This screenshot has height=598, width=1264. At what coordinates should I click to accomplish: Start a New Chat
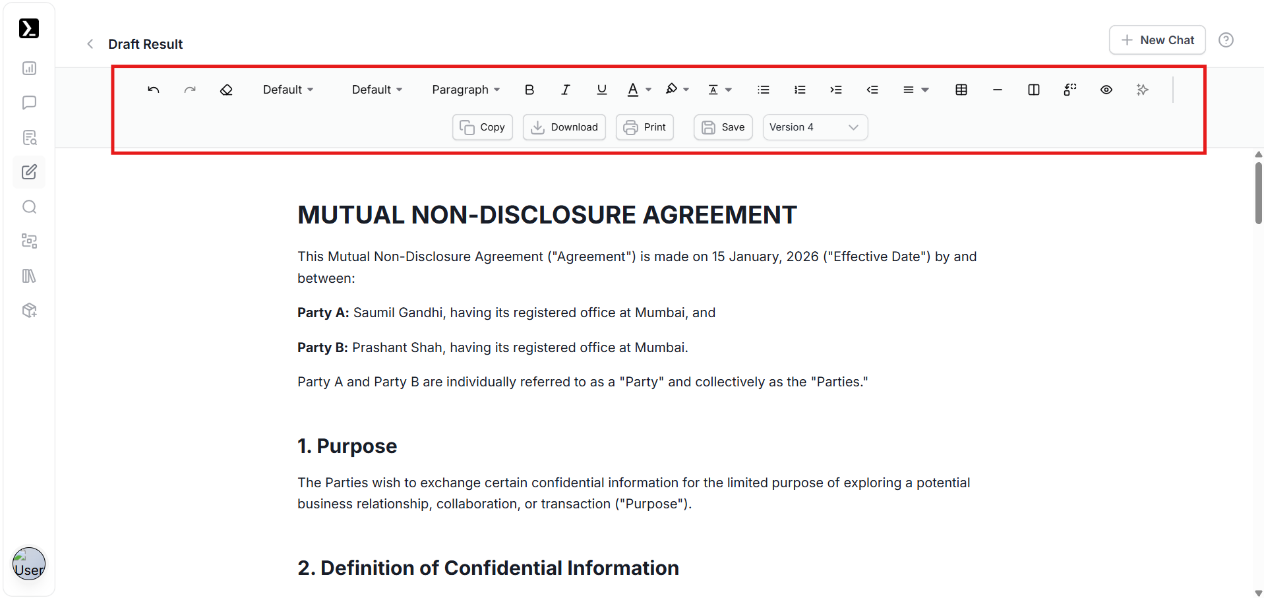[1157, 40]
